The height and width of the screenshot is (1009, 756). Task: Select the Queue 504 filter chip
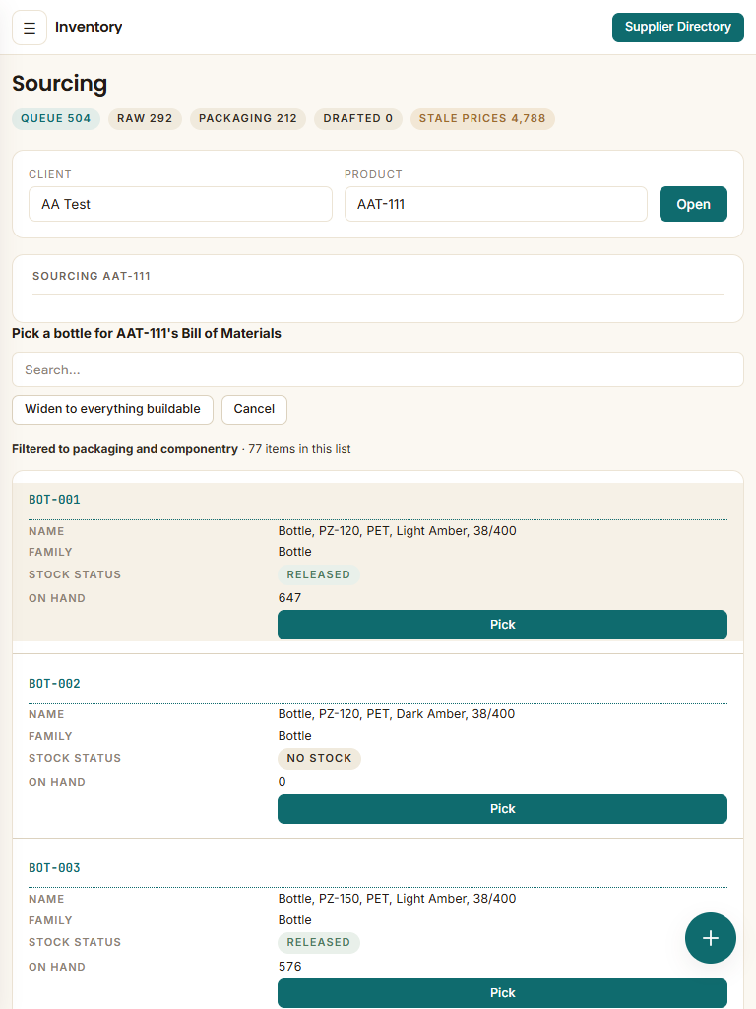56,118
